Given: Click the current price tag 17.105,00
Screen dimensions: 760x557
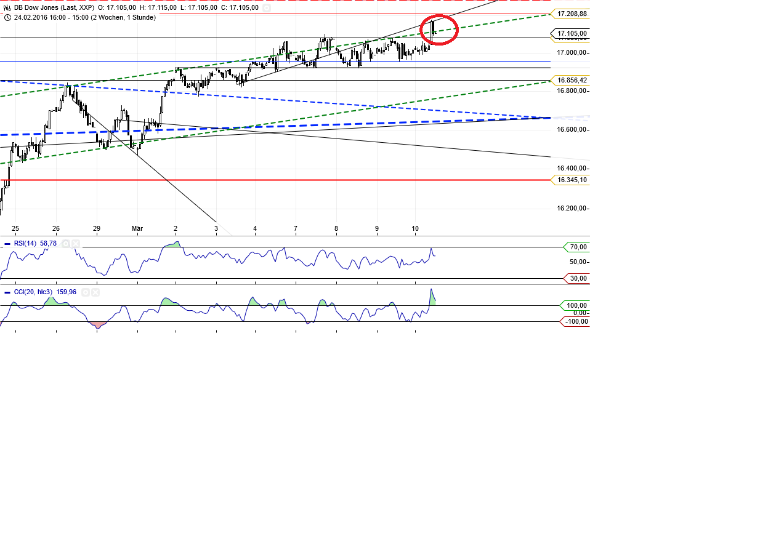Looking at the screenshot, I should (570, 33).
